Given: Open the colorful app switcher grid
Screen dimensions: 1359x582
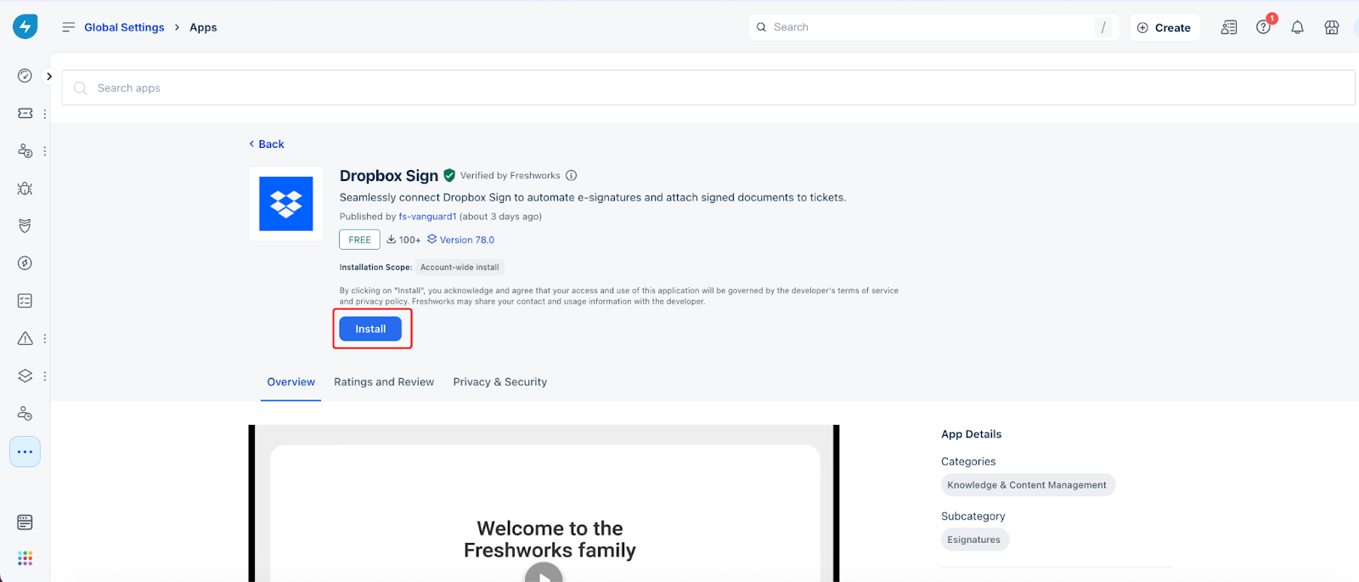Looking at the screenshot, I should (x=25, y=558).
